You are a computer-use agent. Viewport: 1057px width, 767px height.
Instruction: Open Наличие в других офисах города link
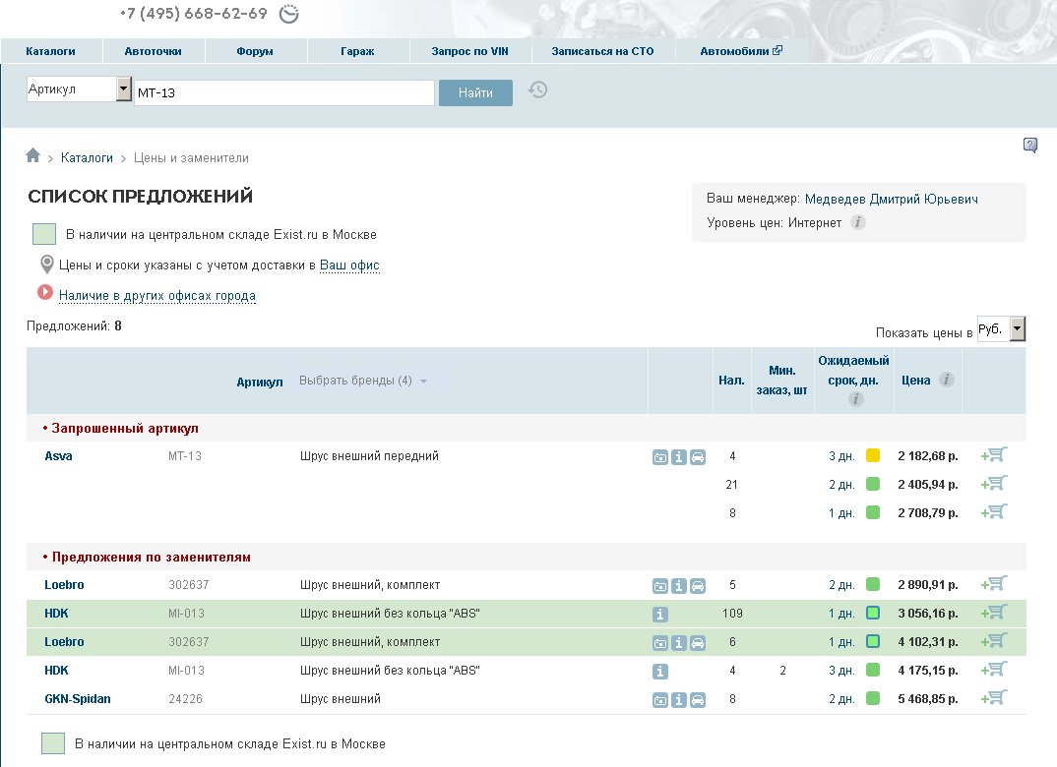157,296
